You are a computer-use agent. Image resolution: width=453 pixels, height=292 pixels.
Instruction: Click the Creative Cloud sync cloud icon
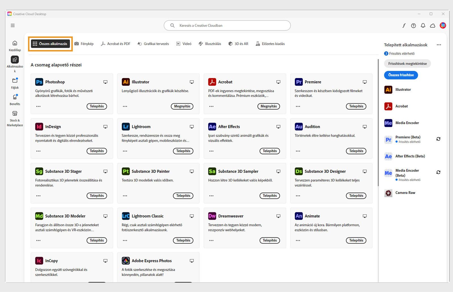tap(432, 25)
